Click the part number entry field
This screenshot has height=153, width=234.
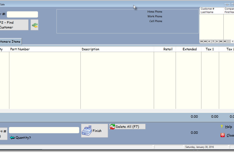[44, 130]
